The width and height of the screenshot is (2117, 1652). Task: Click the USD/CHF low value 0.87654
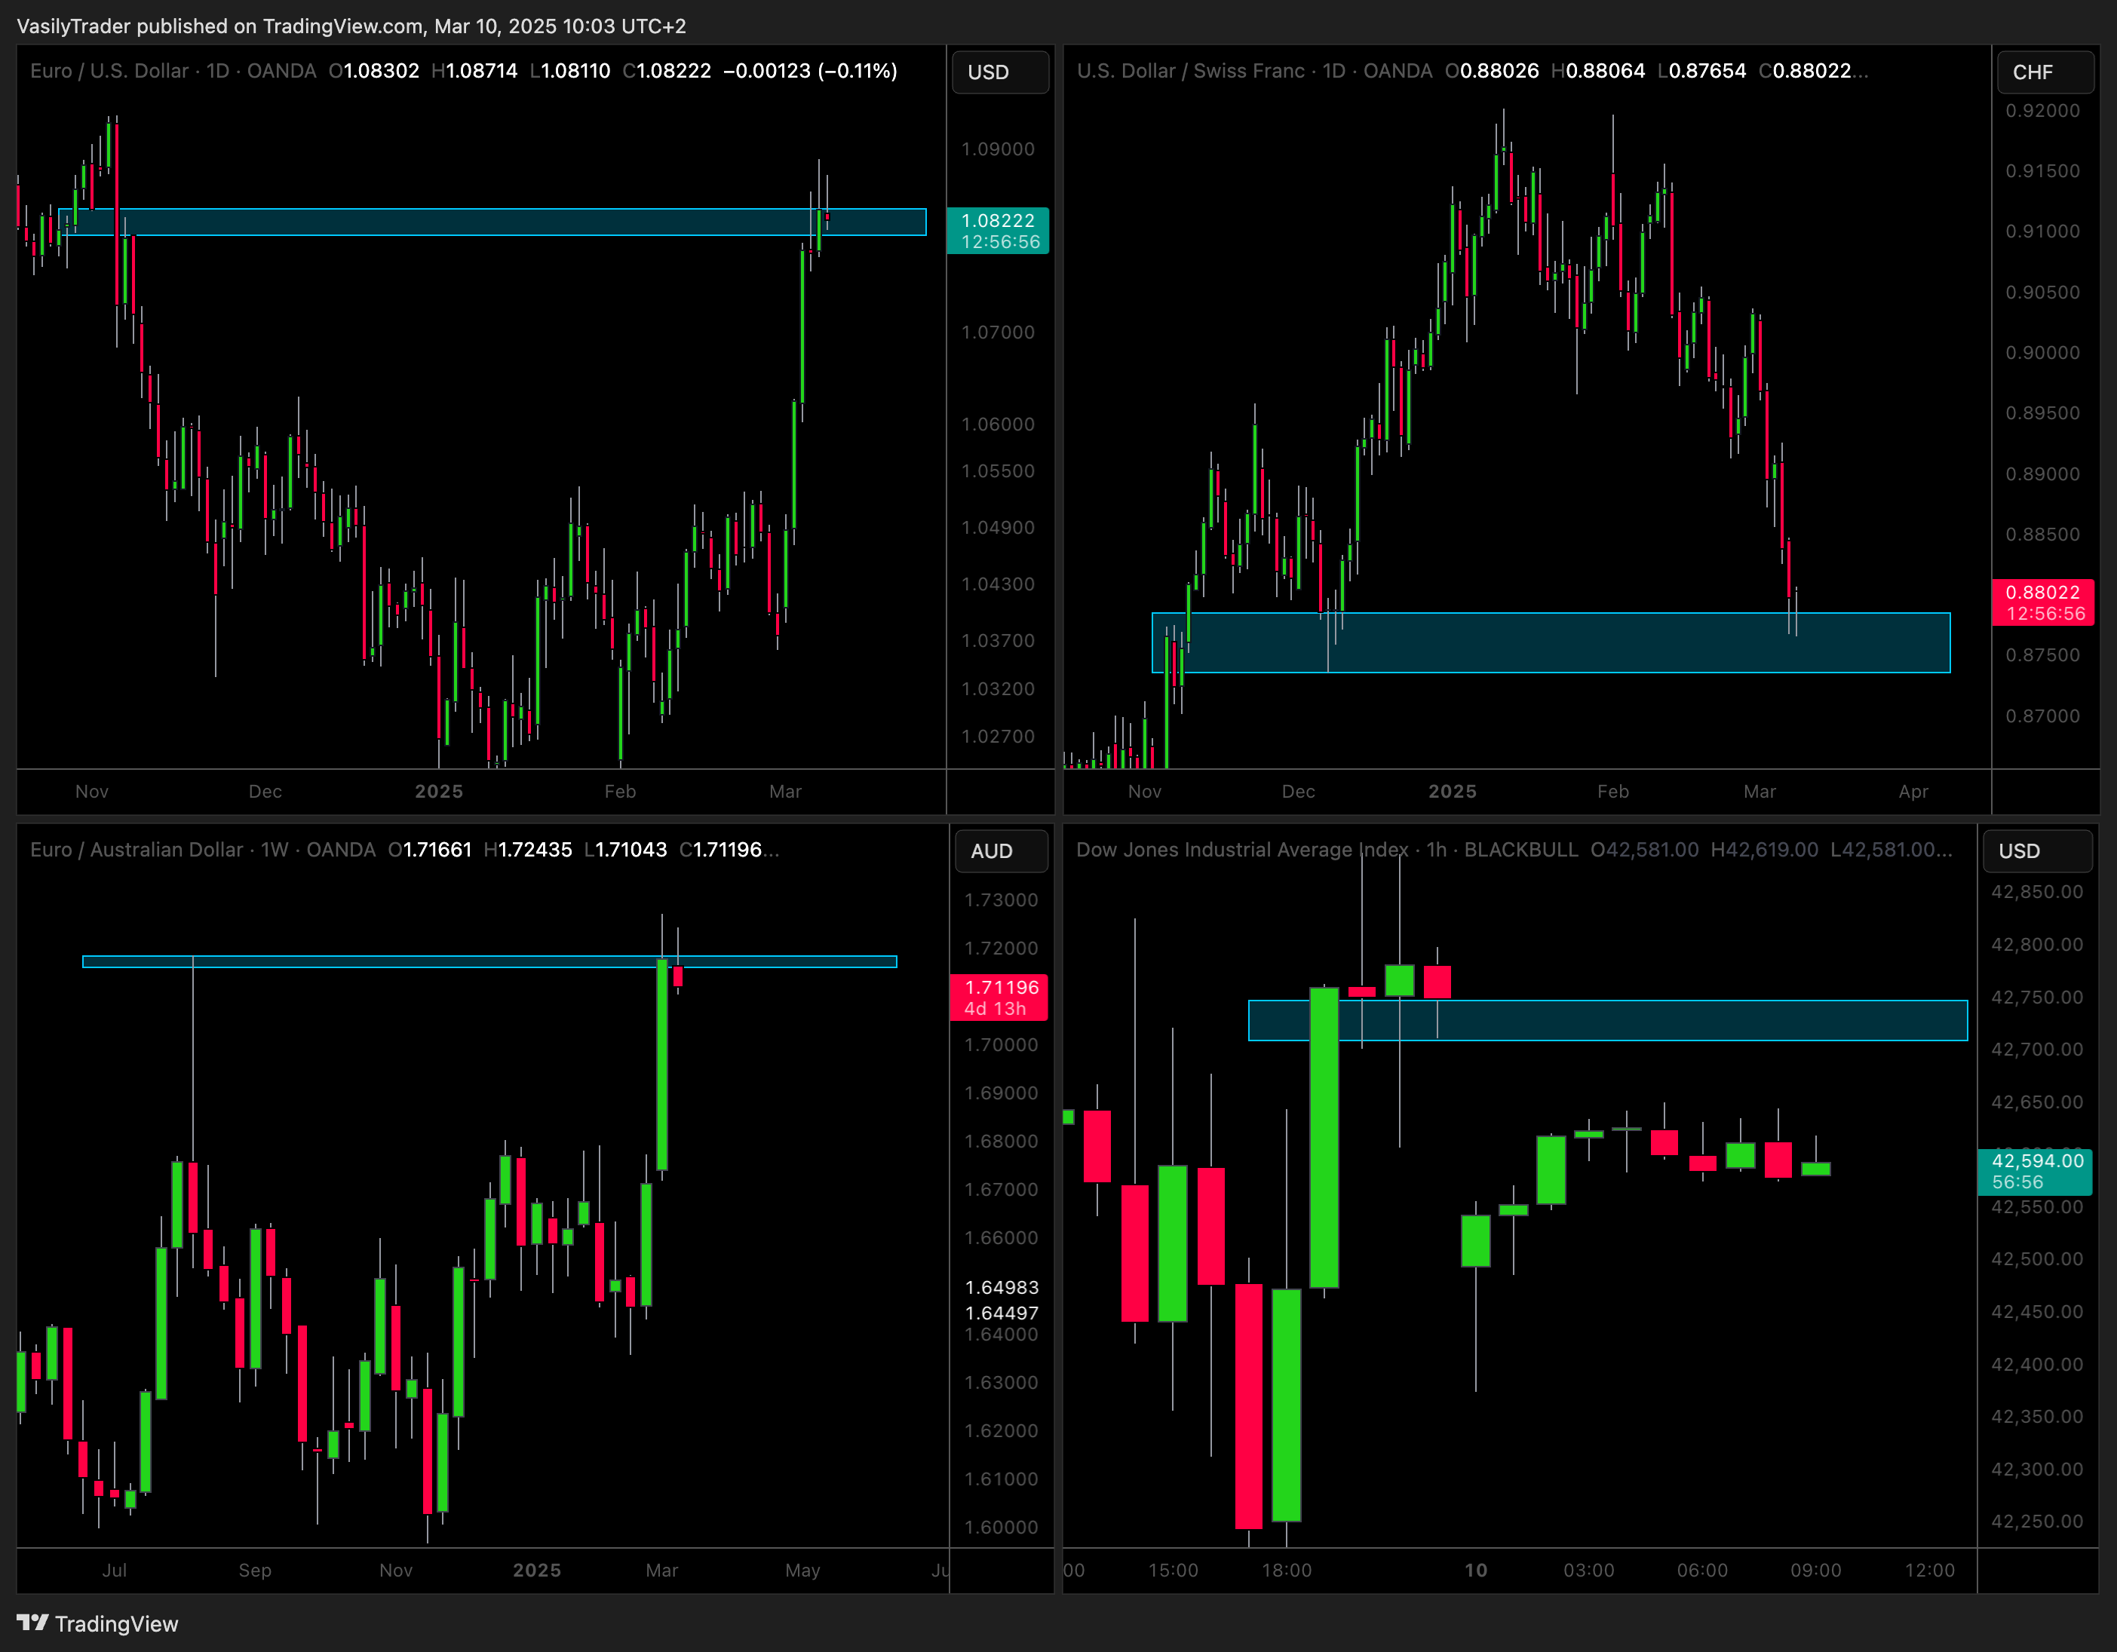point(1707,71)
